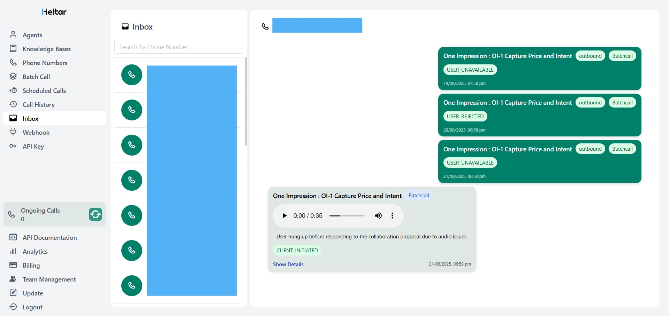
Task: Select the API Key icon
Action: (x=13, y=146)
